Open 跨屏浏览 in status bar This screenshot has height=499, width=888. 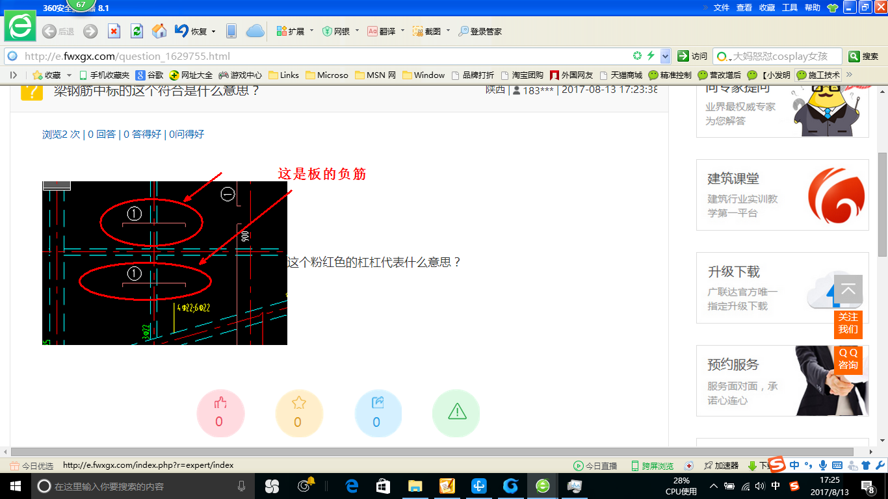click(652, 466)
